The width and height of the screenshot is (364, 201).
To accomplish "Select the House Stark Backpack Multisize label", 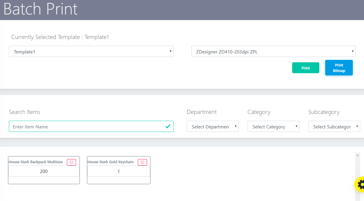I will pos(36,162).
